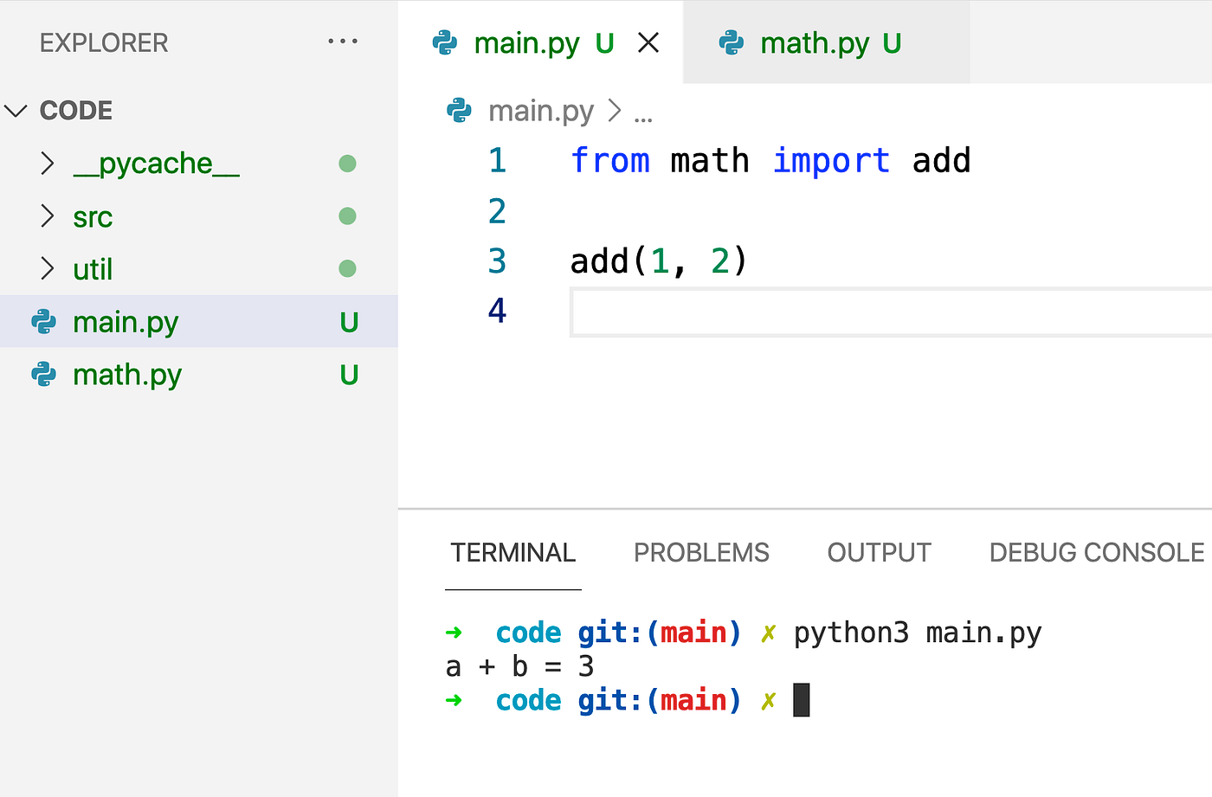Screen dimensions: 1212x797
Task: Click the green dot beside the util folder
Action: [347, 268]
